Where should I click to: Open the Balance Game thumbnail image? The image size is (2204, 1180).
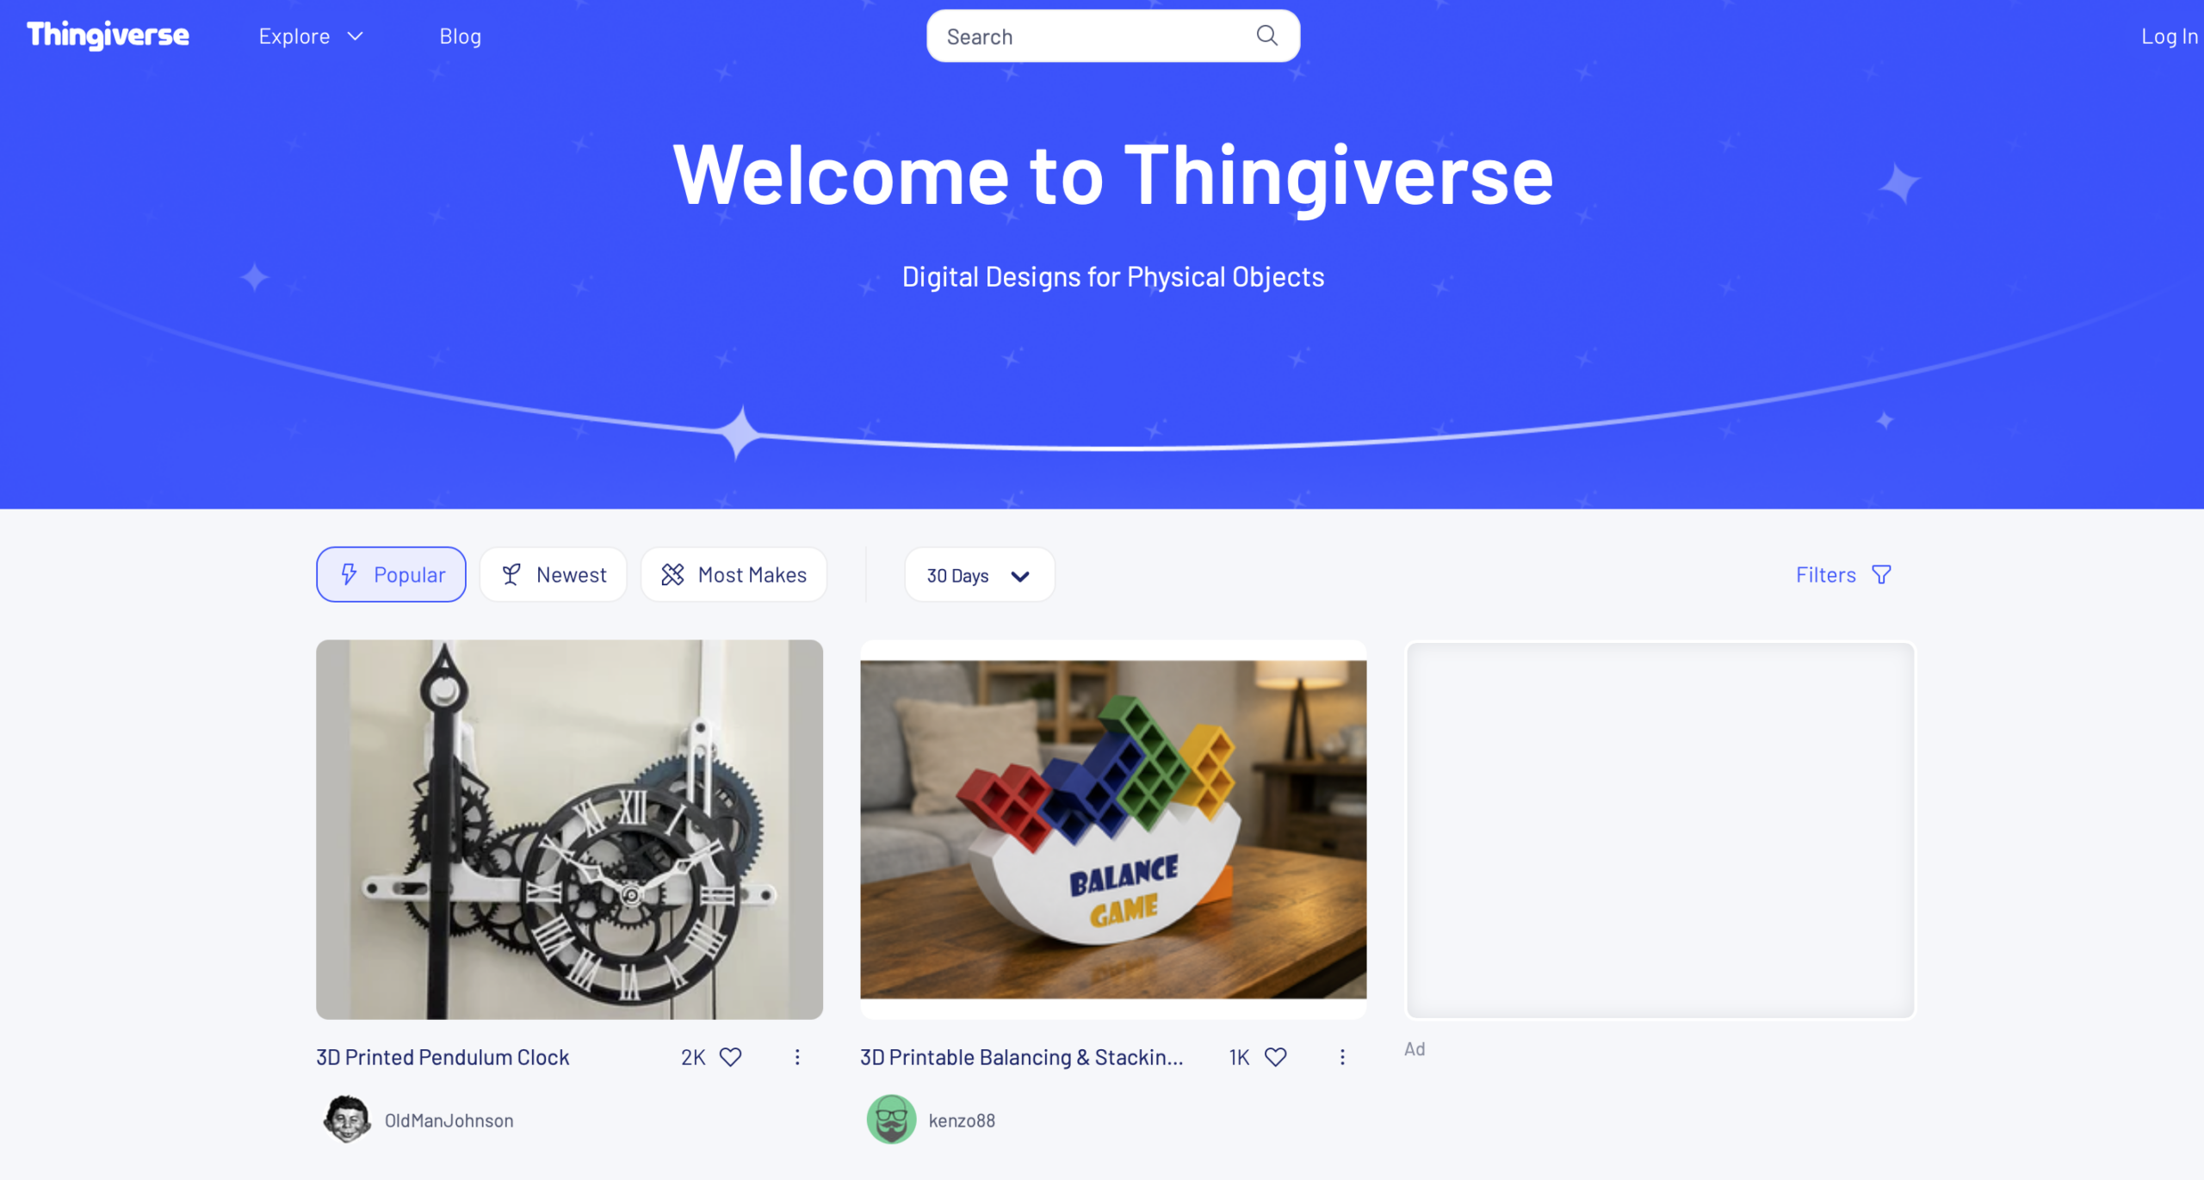1113,829
